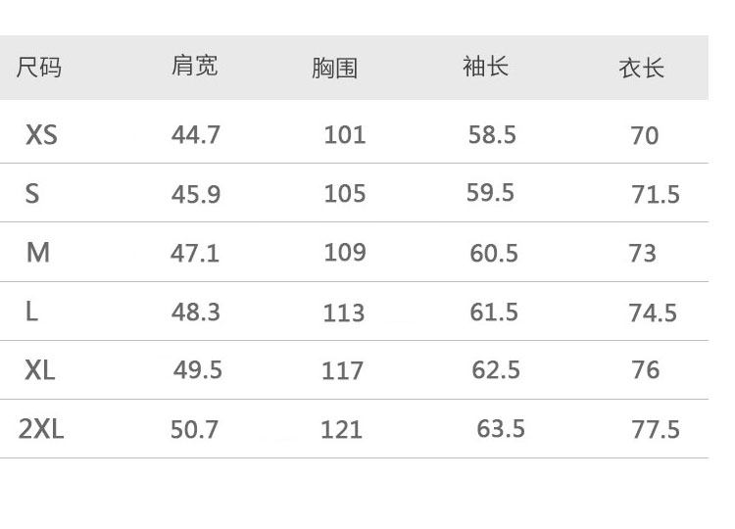Image resolution: width=735 pixels, height=529 pixels.
Task: Click the 尺码 column header
Action: (39, 68)
